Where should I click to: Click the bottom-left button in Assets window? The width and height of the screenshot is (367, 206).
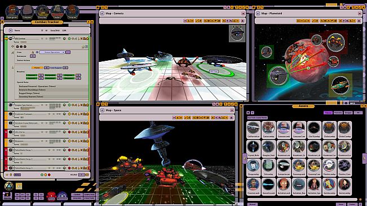click(x=253, y=204)
